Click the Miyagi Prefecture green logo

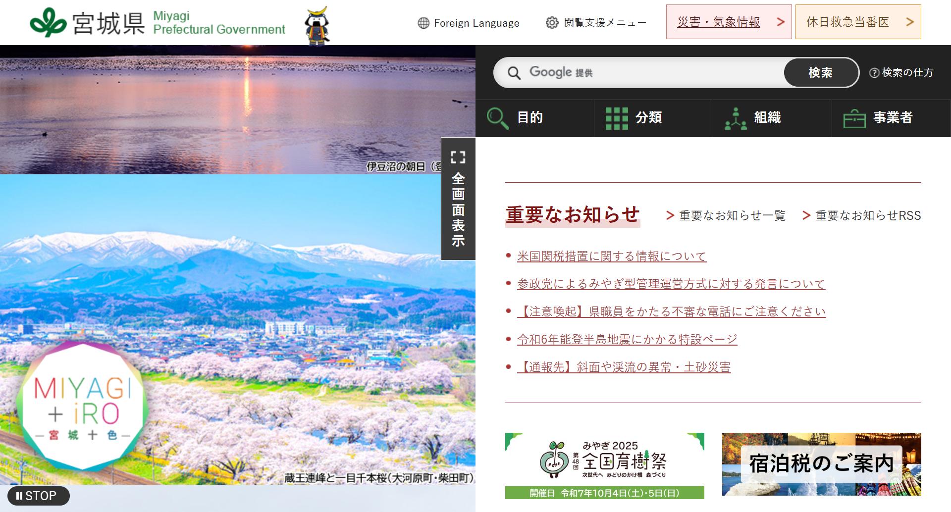(x=48, y=23)
